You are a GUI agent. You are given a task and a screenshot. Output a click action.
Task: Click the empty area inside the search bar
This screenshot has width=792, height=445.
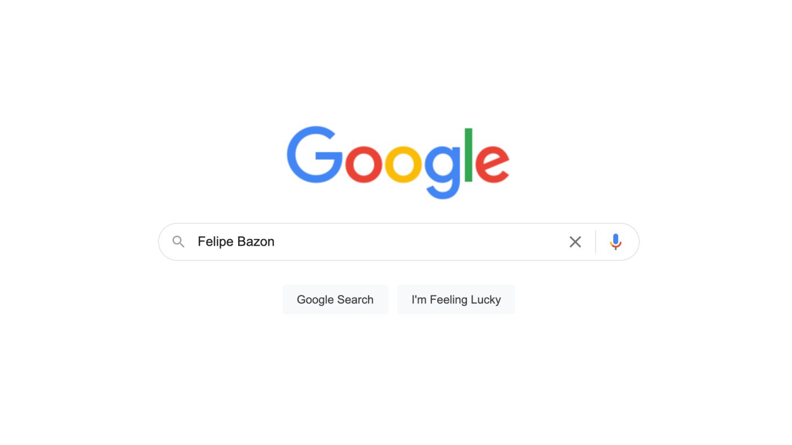tap(418, 242)
